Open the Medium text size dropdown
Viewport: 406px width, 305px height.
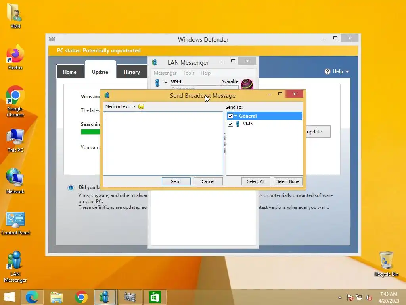(121, 106)
